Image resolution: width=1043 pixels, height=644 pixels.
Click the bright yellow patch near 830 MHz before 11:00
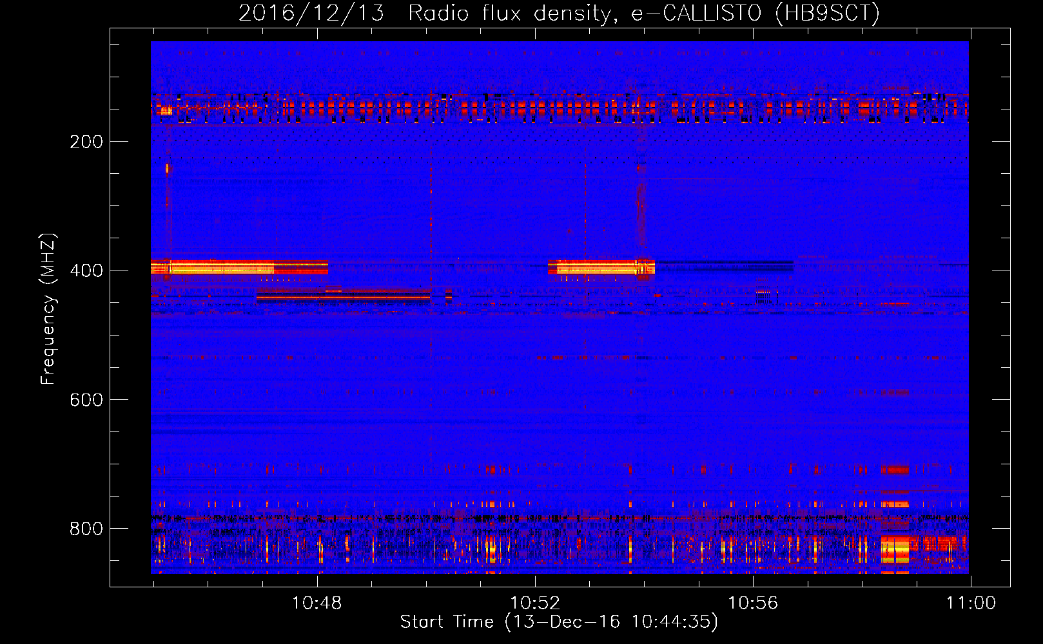(x=895, y=549)
